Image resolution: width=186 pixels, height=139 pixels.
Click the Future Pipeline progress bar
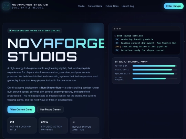pyautogui.click(x=155, y=79)
